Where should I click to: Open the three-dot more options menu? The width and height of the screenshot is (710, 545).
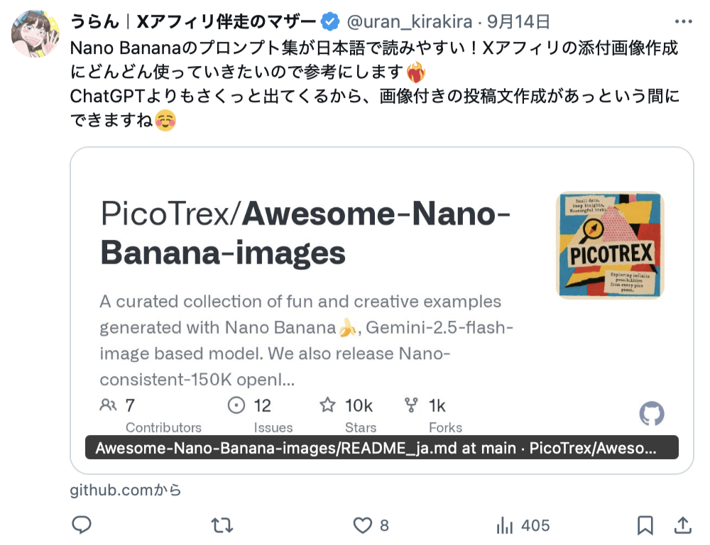pos(682,22)
